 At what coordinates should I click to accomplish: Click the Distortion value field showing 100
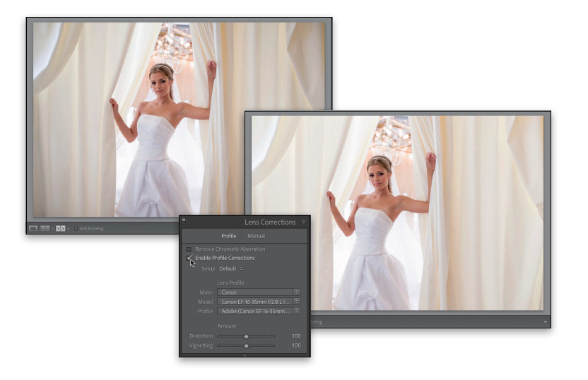(295, 336)
